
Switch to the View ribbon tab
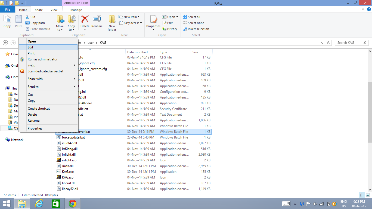point(54,10)
